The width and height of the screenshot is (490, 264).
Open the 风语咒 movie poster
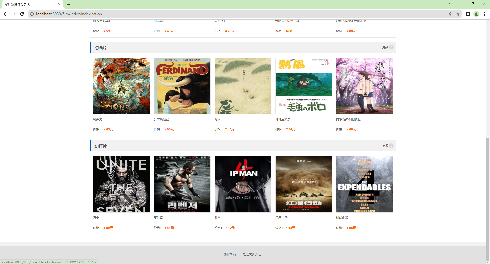[x=121, y=86]
